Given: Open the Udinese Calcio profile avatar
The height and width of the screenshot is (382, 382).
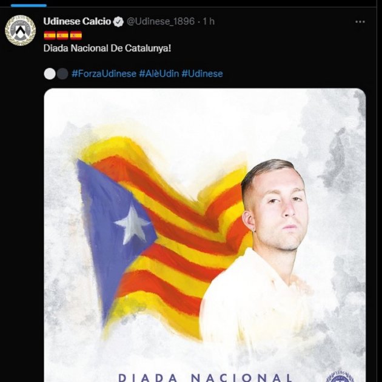Looking at the screenshot, I should coord(20,30).
